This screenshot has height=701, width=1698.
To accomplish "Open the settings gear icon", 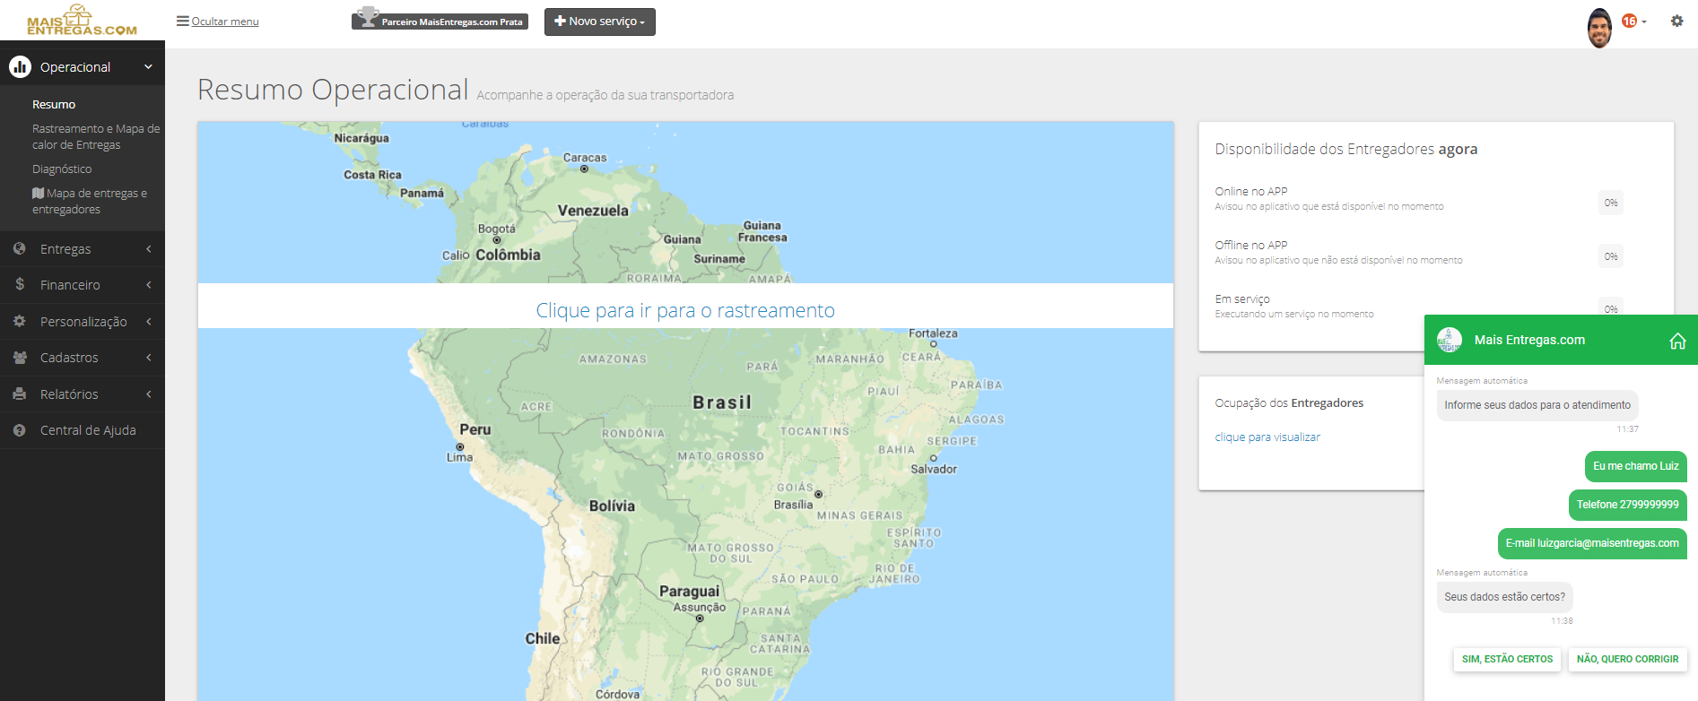I will (1676, 21).
